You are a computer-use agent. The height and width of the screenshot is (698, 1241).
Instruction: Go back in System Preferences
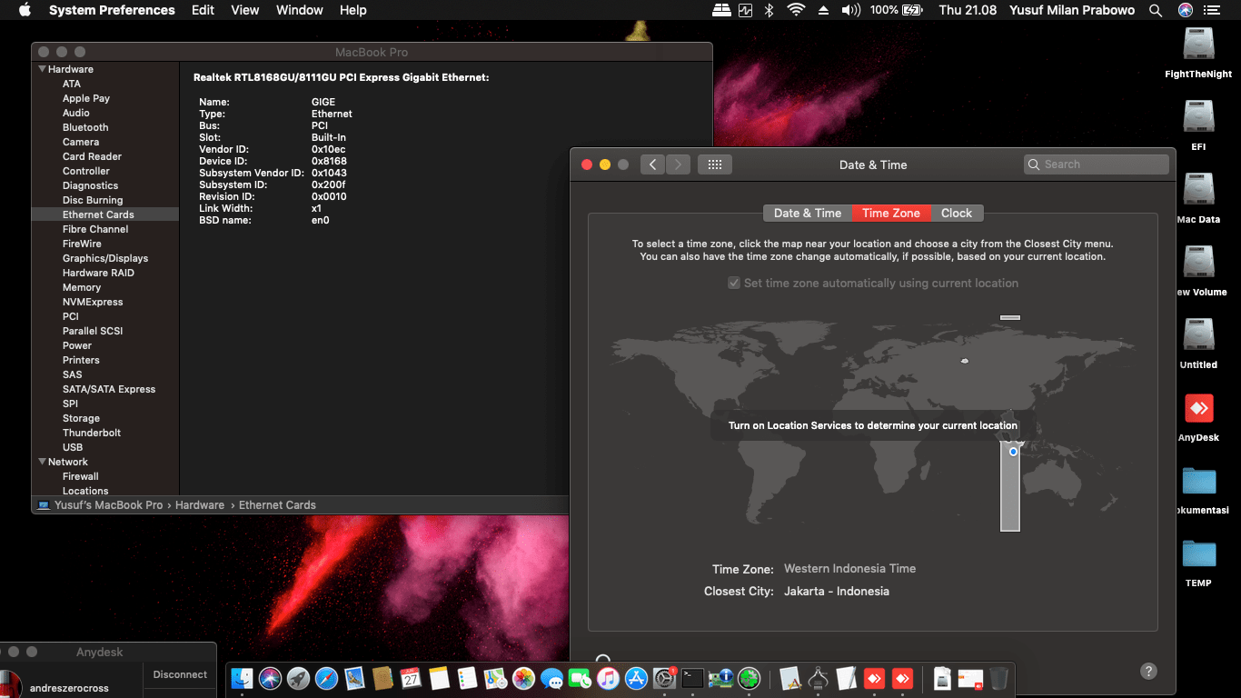tap(652, 165)
